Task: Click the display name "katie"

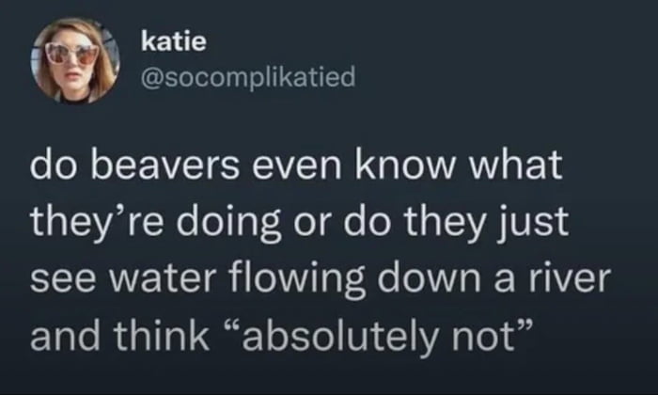Action: coord(167,40)
